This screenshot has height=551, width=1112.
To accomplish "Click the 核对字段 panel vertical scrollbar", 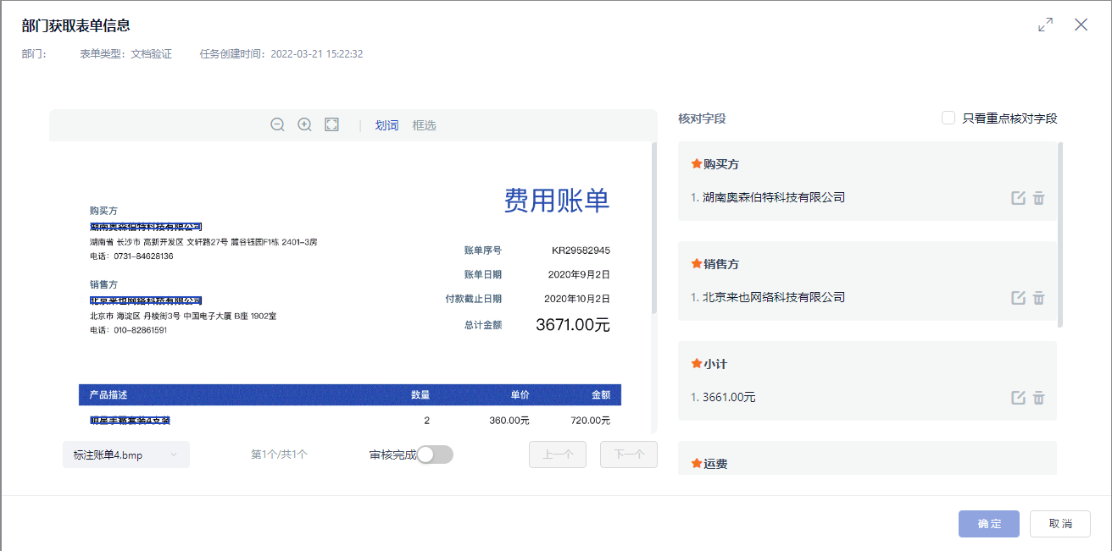I will (x=1060, y=234).
